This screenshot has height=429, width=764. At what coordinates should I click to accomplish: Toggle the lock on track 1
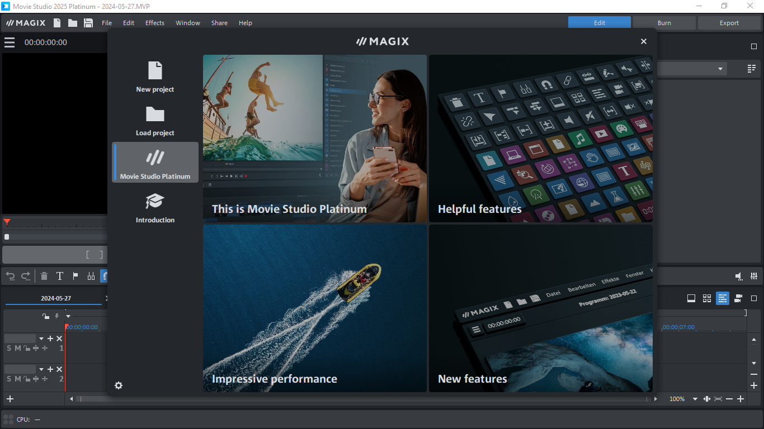click(x=26, y=348)
